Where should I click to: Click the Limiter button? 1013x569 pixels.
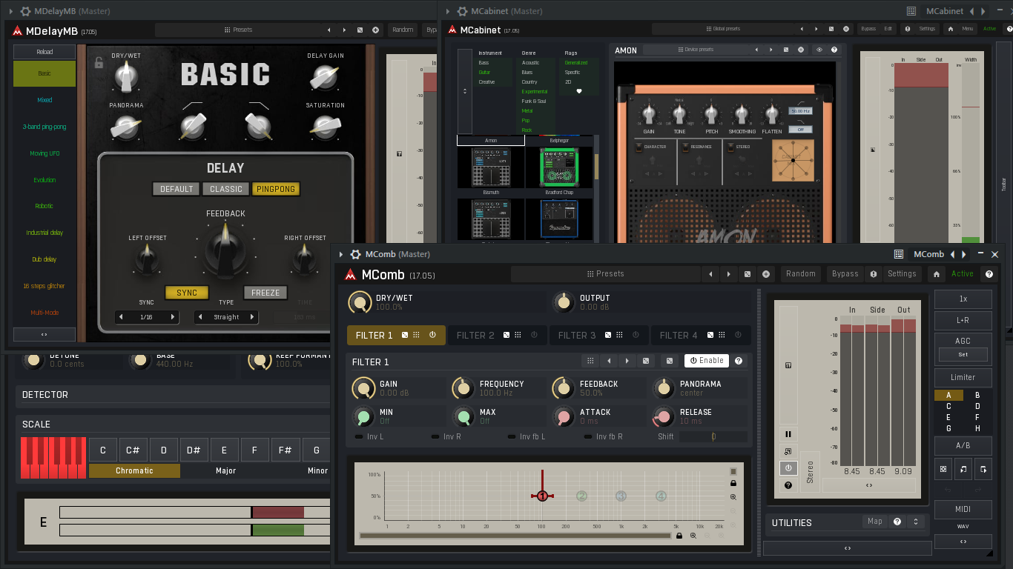963,377
